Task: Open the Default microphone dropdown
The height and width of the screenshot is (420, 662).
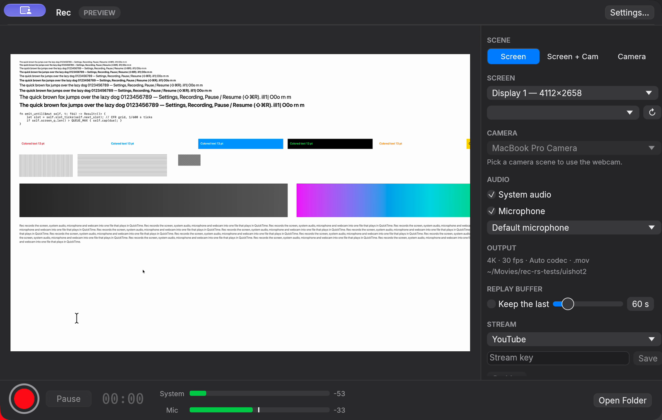Action: [x=573, y=228]
